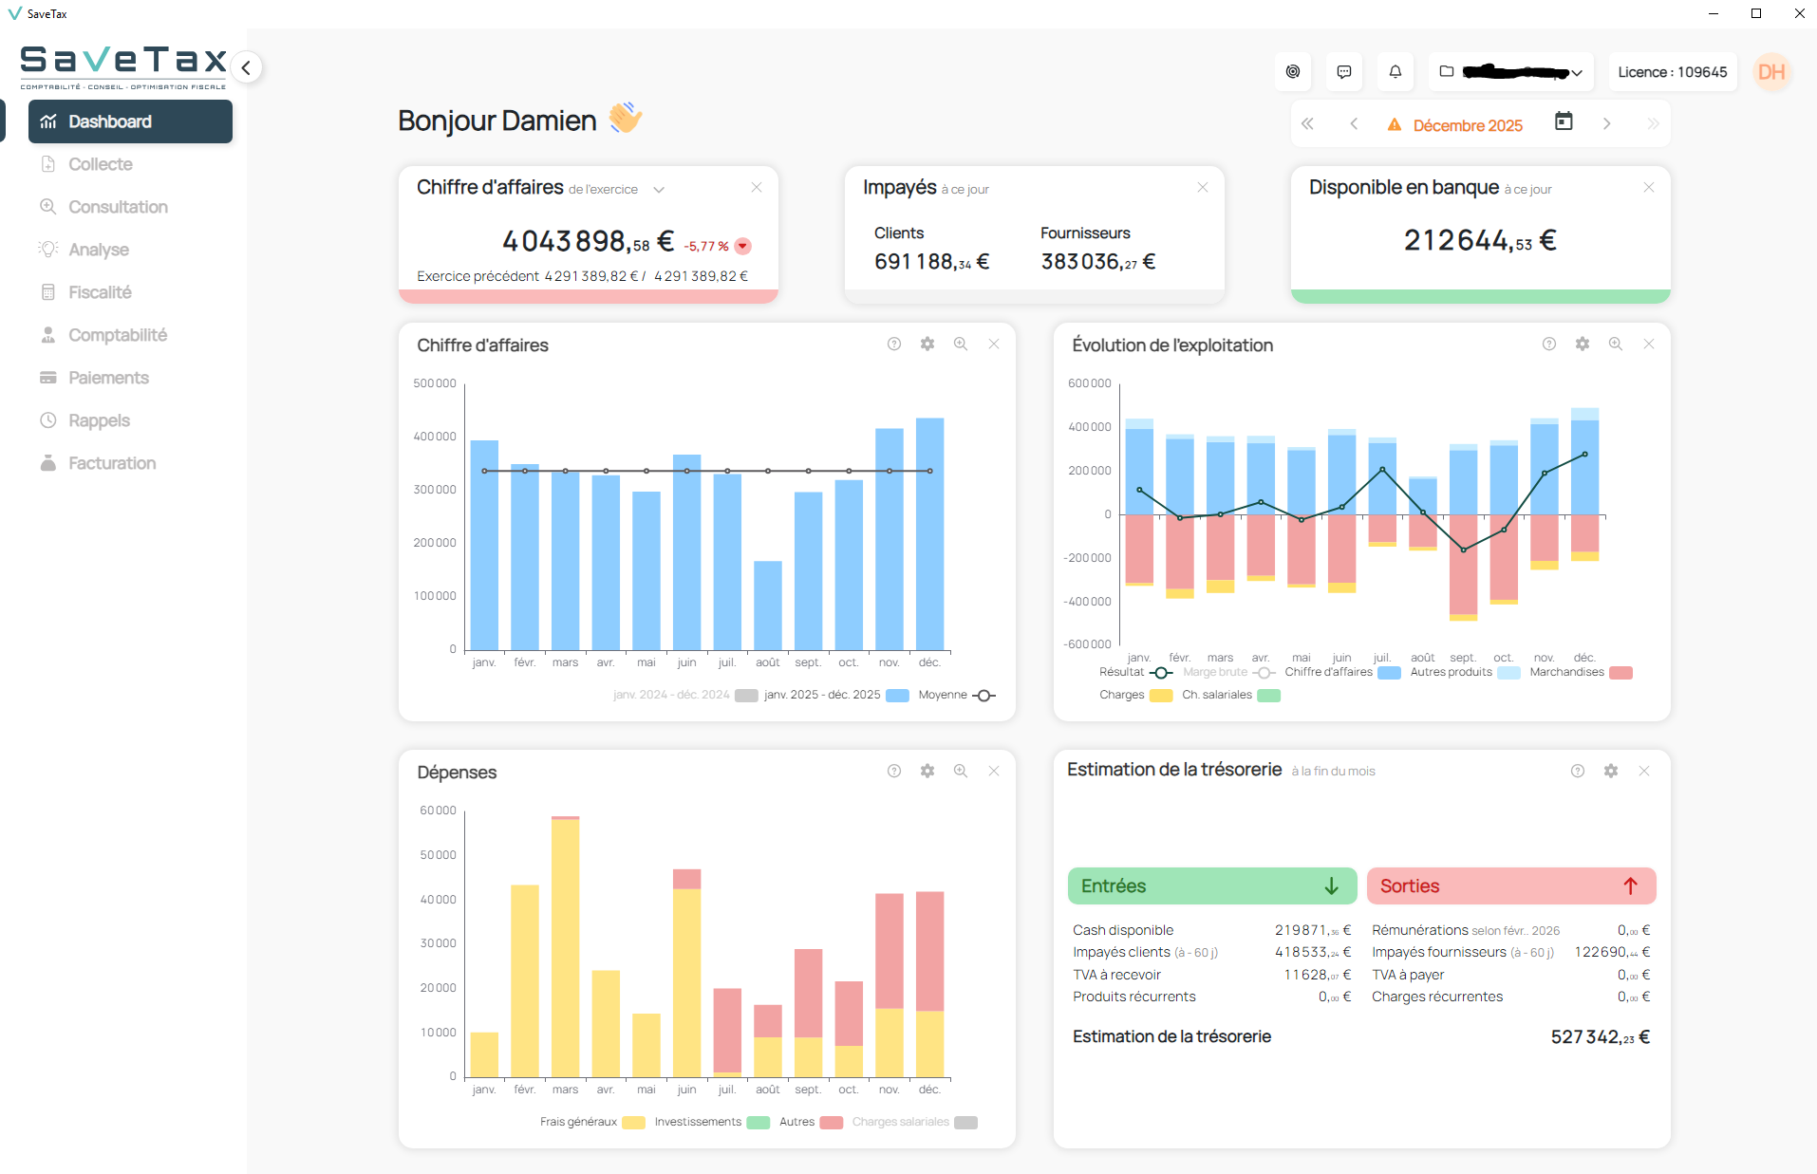Open the chat messaging panel
Viewport: 1817px width, 1174px height.
click(x=1343, y=71)
